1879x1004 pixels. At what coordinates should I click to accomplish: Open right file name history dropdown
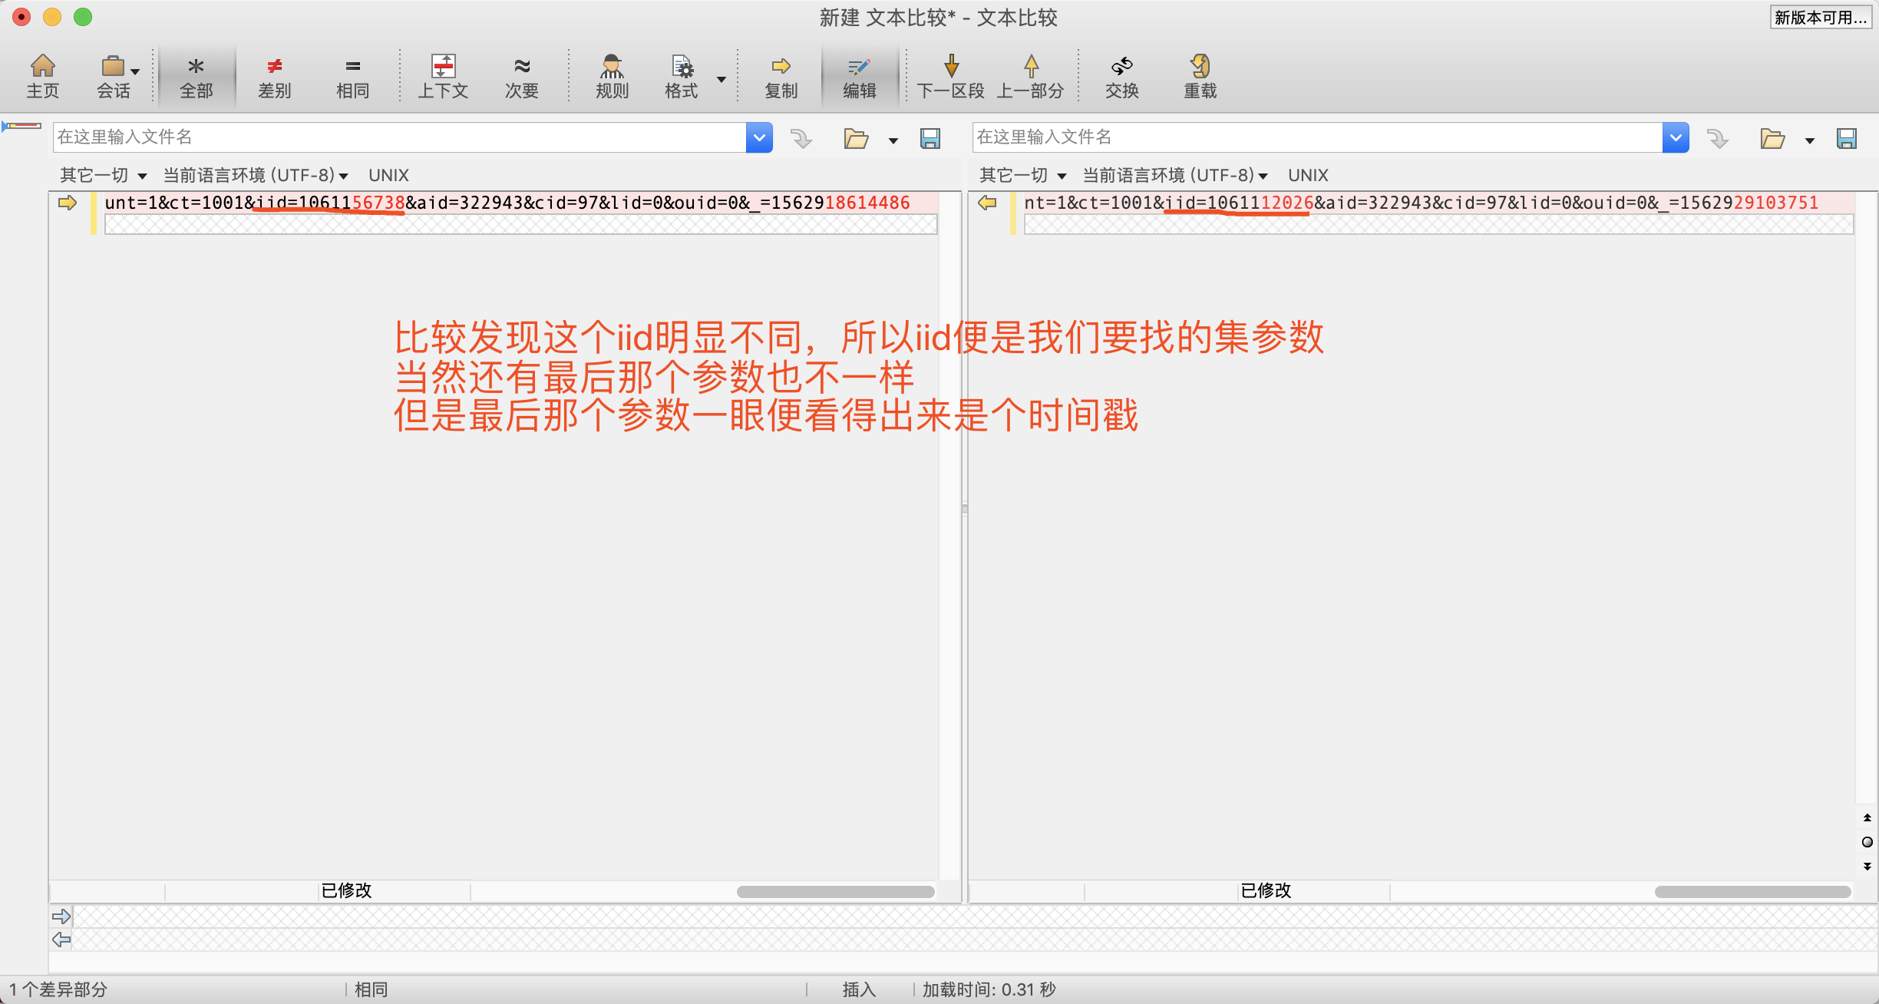(x=1676, y=137)
